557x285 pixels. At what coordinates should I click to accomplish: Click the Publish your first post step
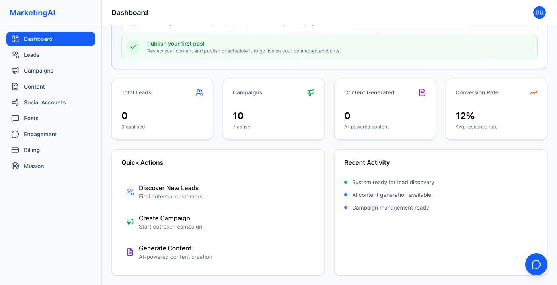click(329, 47)
